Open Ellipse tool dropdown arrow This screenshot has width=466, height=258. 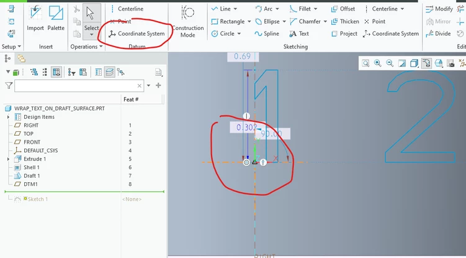(284, 22)
